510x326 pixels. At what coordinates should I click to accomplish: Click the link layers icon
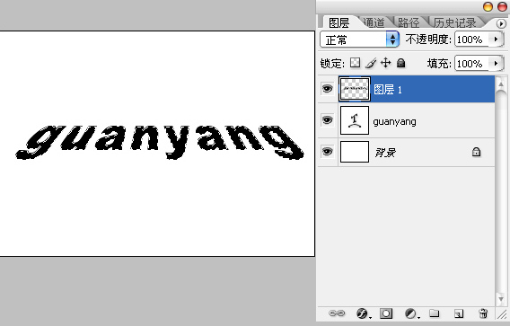[337, 313]
